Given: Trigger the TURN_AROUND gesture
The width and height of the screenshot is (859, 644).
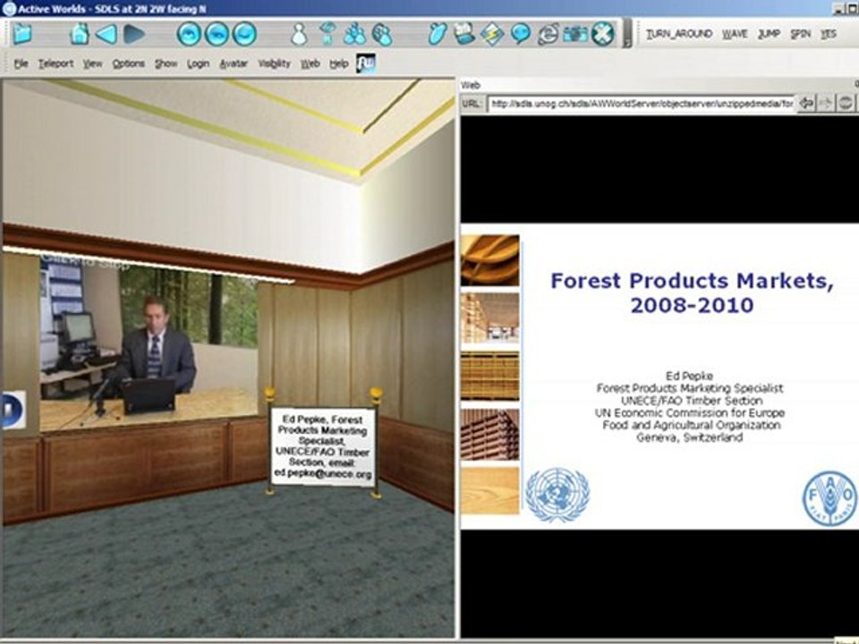Looking at the screenshot, I should pyautogui.click(x=679, y=34).
